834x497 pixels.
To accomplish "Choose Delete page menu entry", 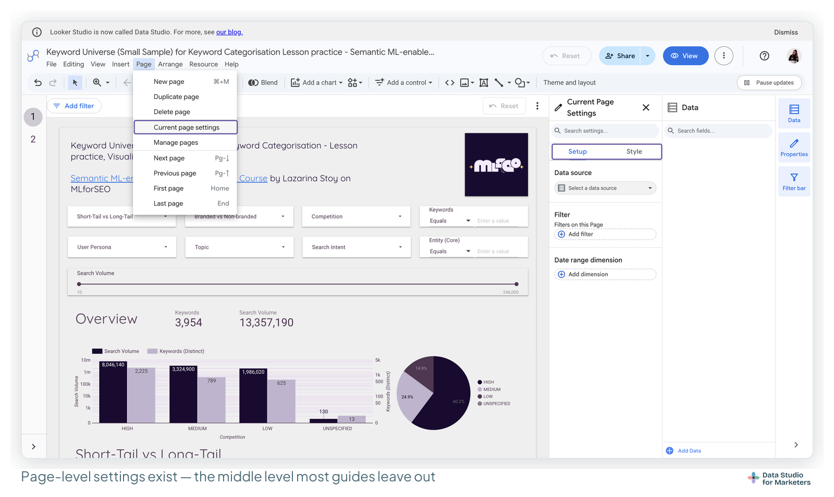I will click(185, 112).
